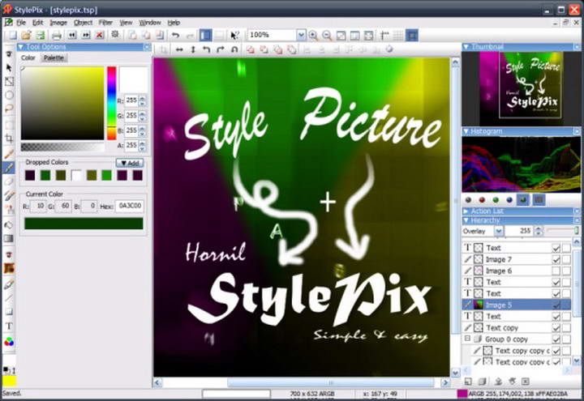The width and height of the screenshot is (584, 401).
Task: Click the Zoom Out magnifier
Action: [327, 36]
